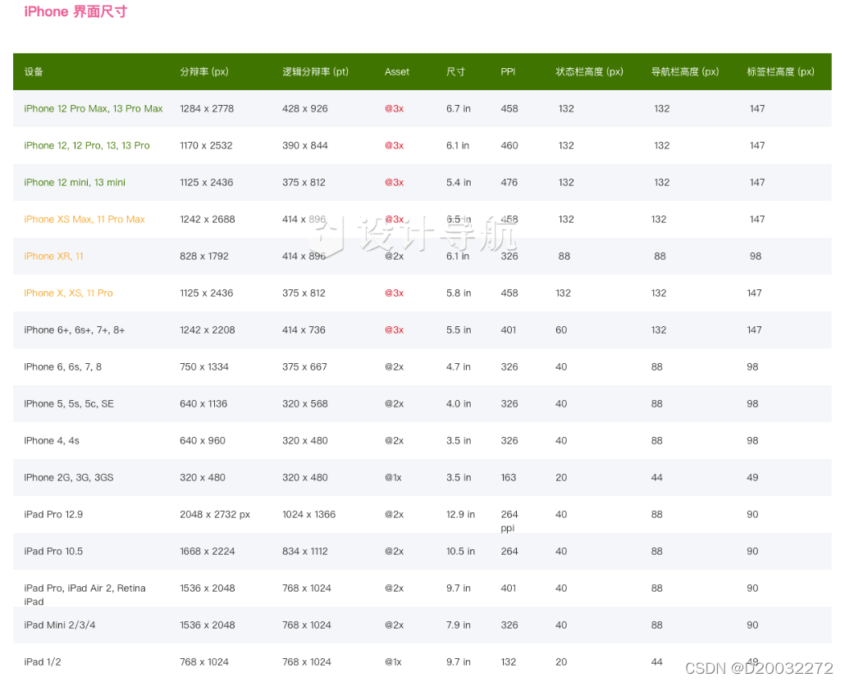Select 'iPhone 6, 6s, 7, 8' device name
Viewport: 845px width, 682px height.
62,366
